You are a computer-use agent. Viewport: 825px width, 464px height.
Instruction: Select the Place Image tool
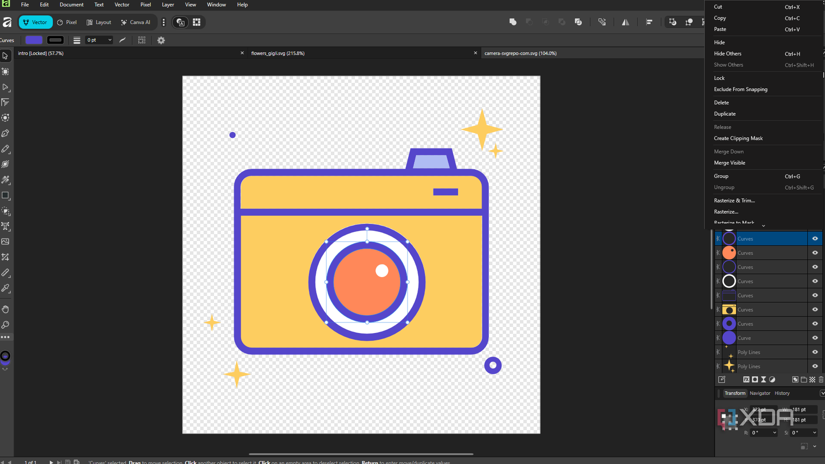(x=5, y=241)
